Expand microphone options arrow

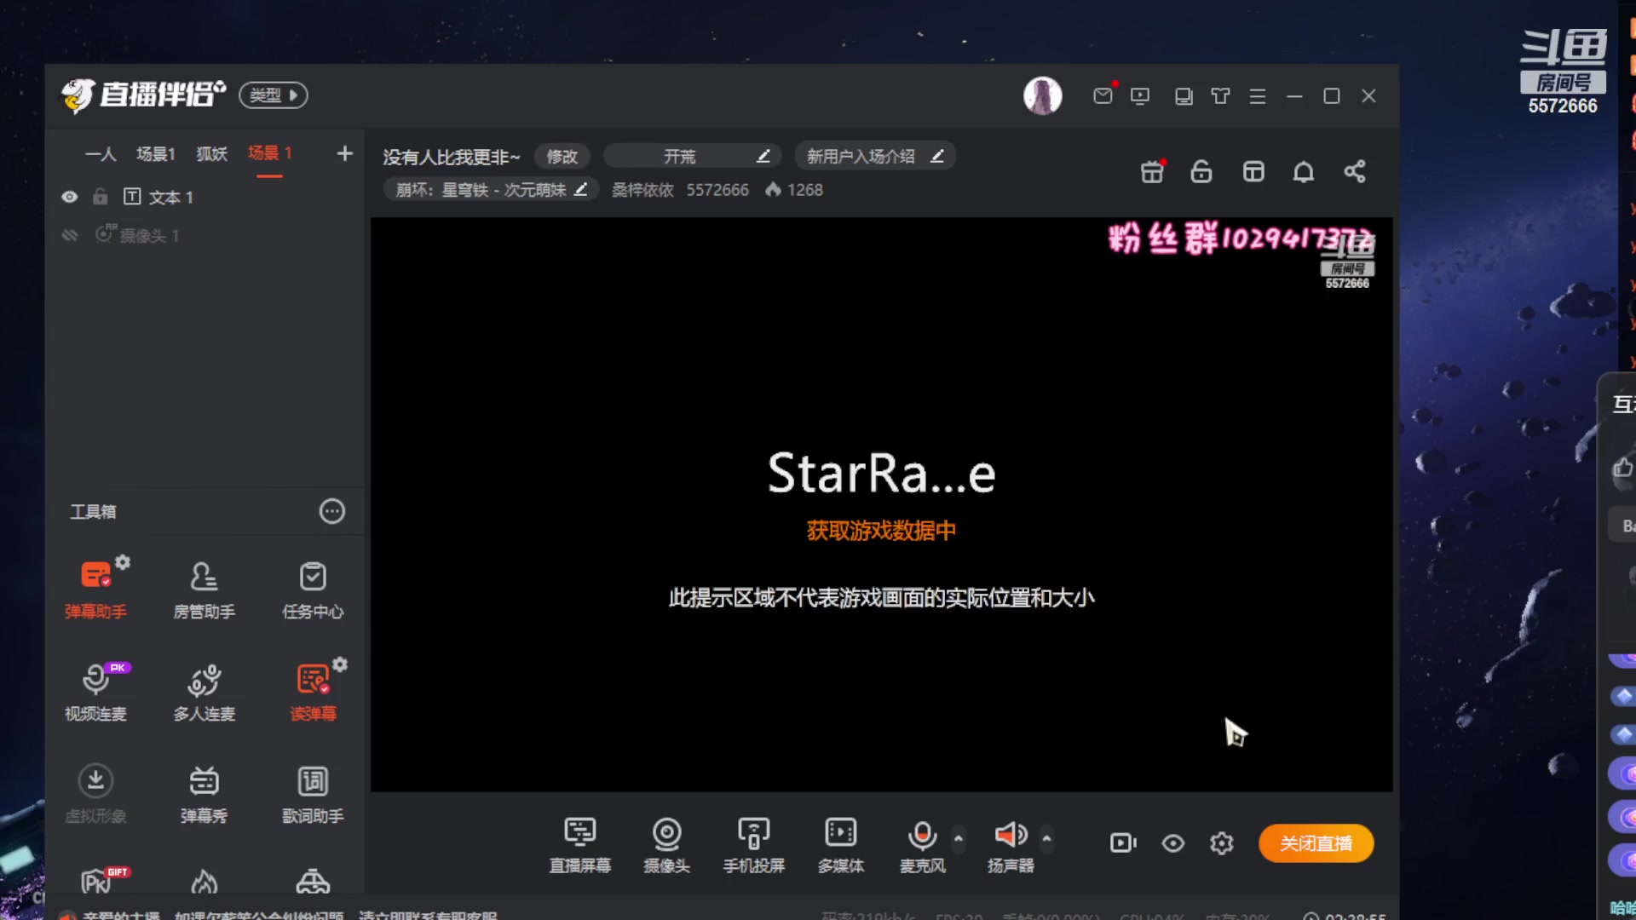tap(959, 838)
